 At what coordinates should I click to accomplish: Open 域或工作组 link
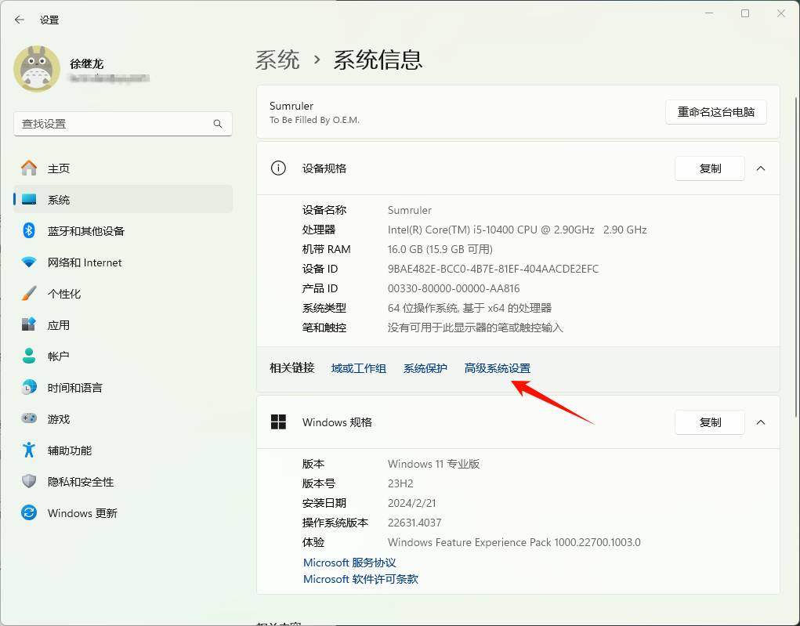point(359,368)
